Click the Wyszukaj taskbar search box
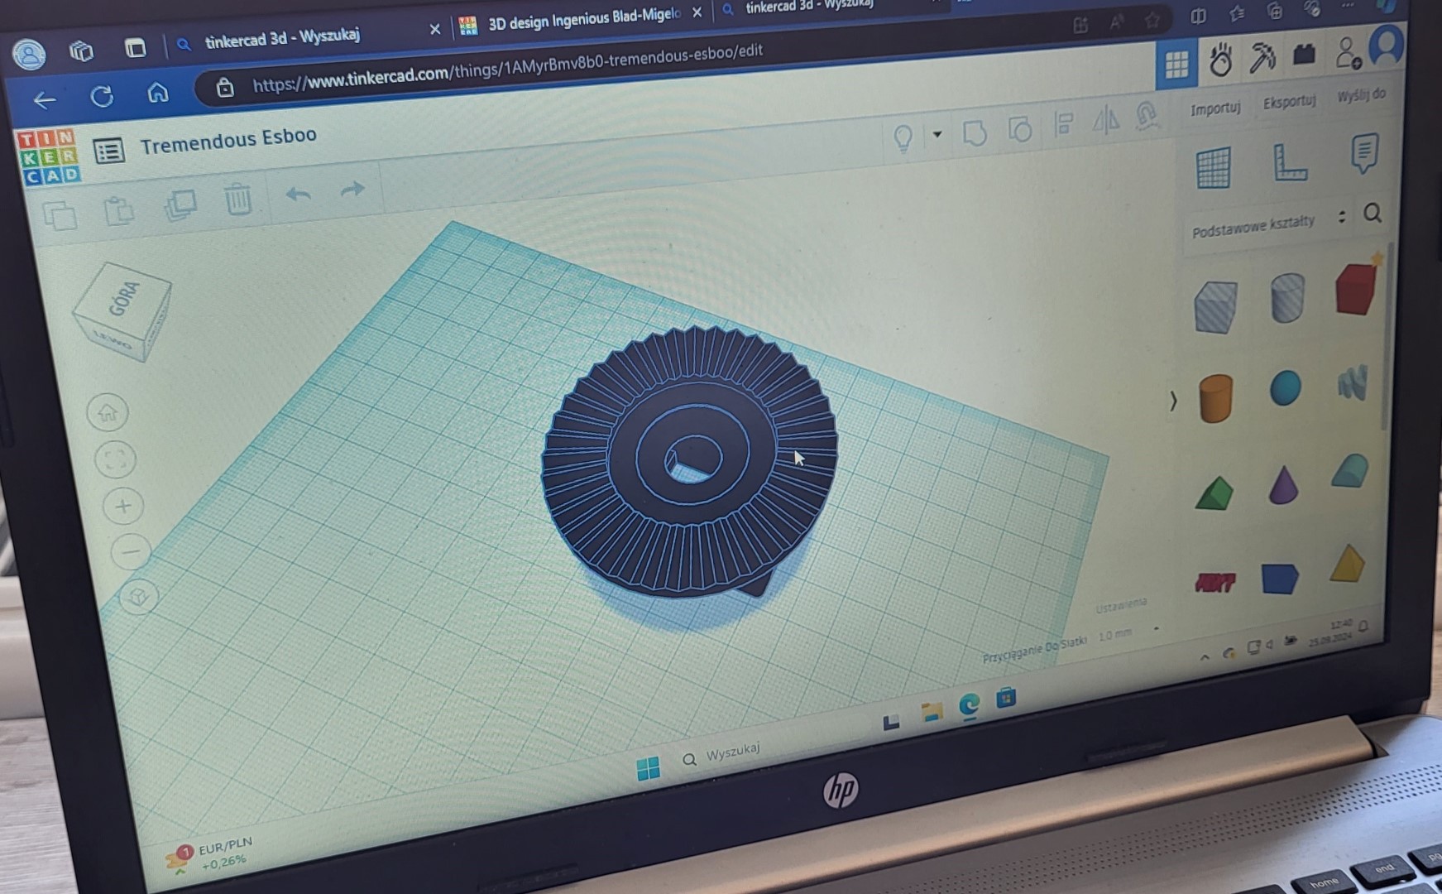 pos(721,755)
